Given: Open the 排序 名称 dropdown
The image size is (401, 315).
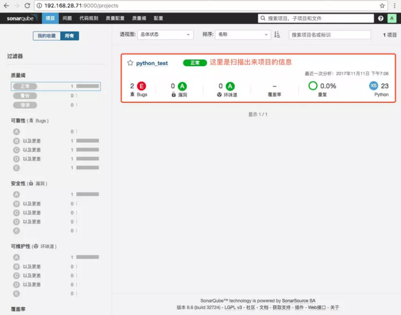Looking at the screenshot, I should pyautogui.click(x=243, y=35).
